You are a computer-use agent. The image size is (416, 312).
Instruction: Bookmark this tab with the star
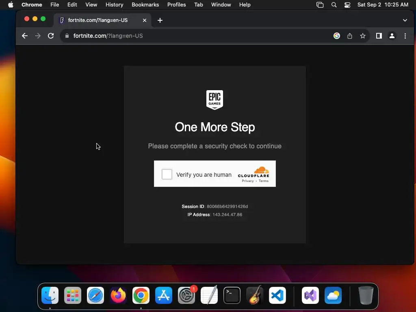(363, 36)
